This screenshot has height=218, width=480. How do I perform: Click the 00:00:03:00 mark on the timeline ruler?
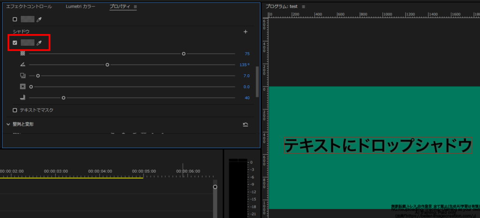[x=56, y=171]
